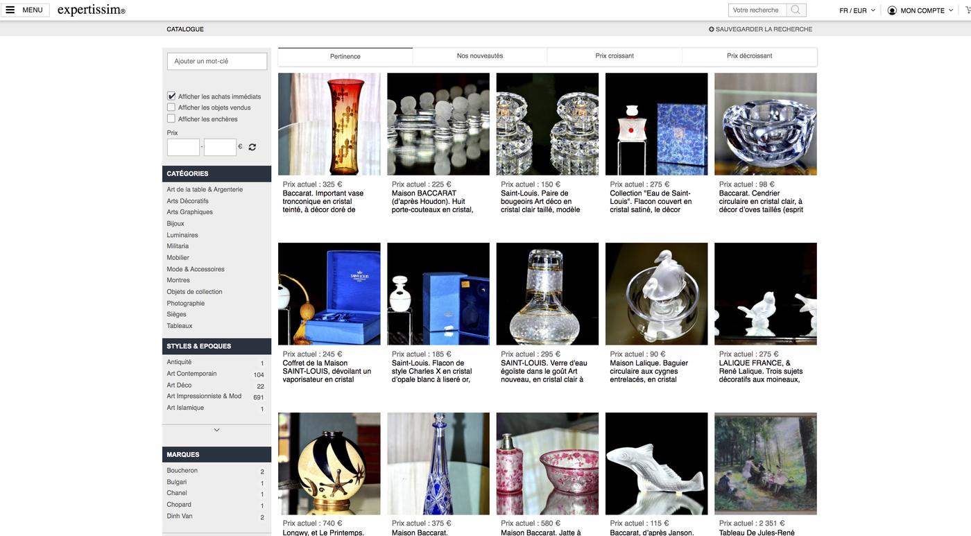Open Bijoux category

175,223
